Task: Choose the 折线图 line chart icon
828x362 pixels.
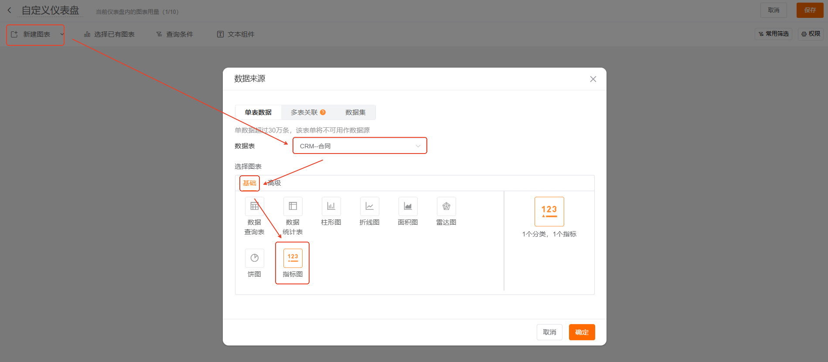Action: pyautogui.click(x=369, y=206)
